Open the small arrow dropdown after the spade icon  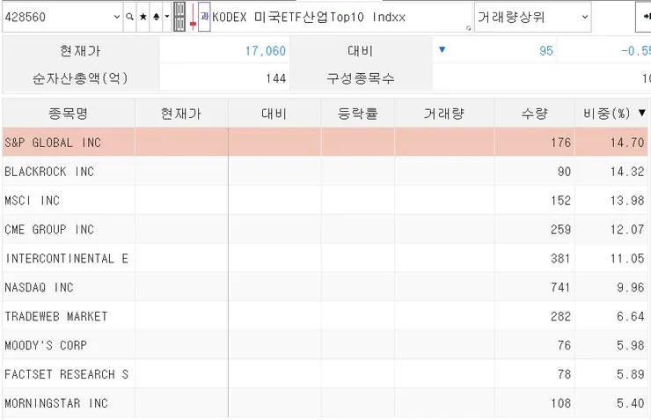tap(167, 17)
